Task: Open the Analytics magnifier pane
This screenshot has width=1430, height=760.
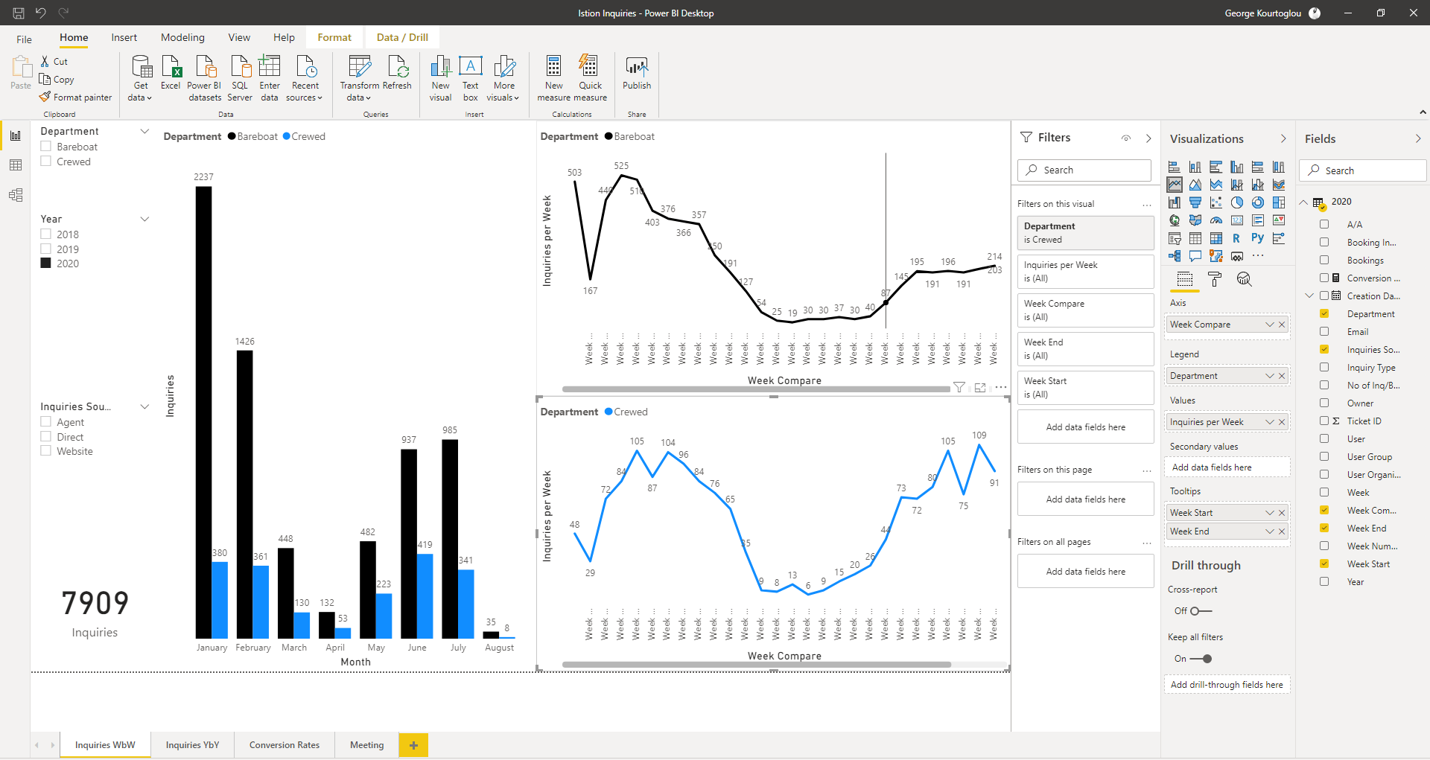Action: [x=1244, y=279]
